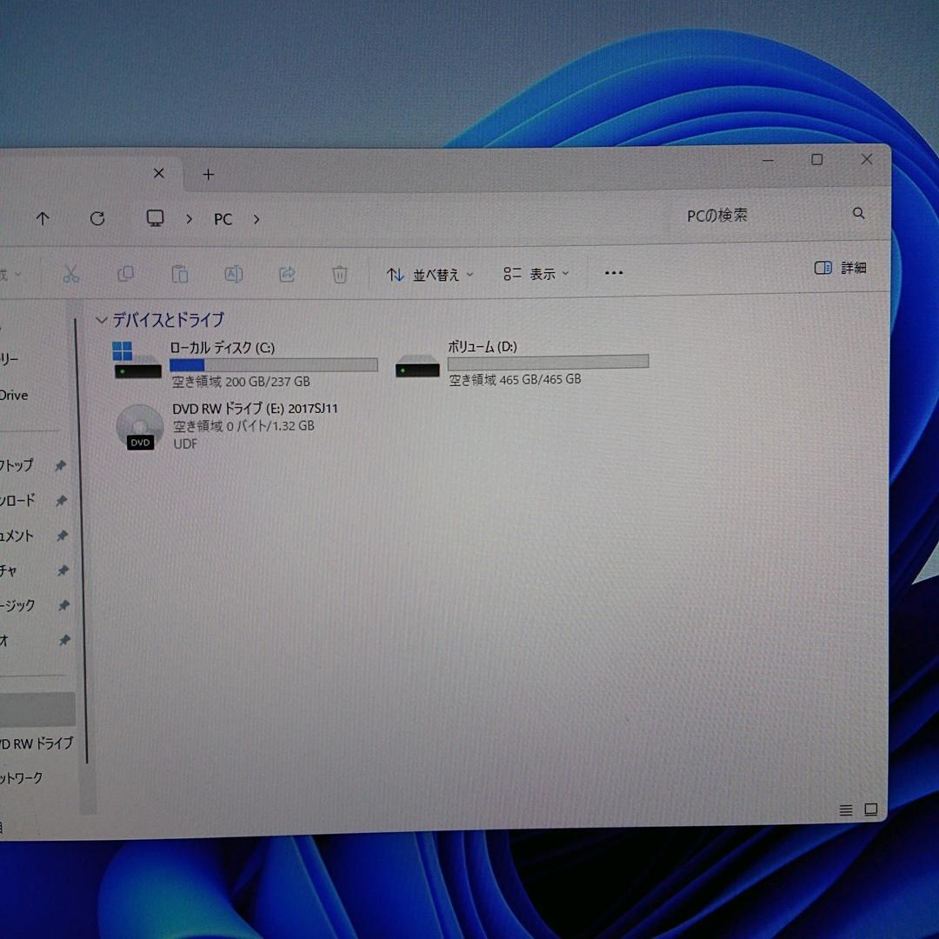The image size is (939, 939).
Task: Select the Copy icon
Action: (126, 273)
